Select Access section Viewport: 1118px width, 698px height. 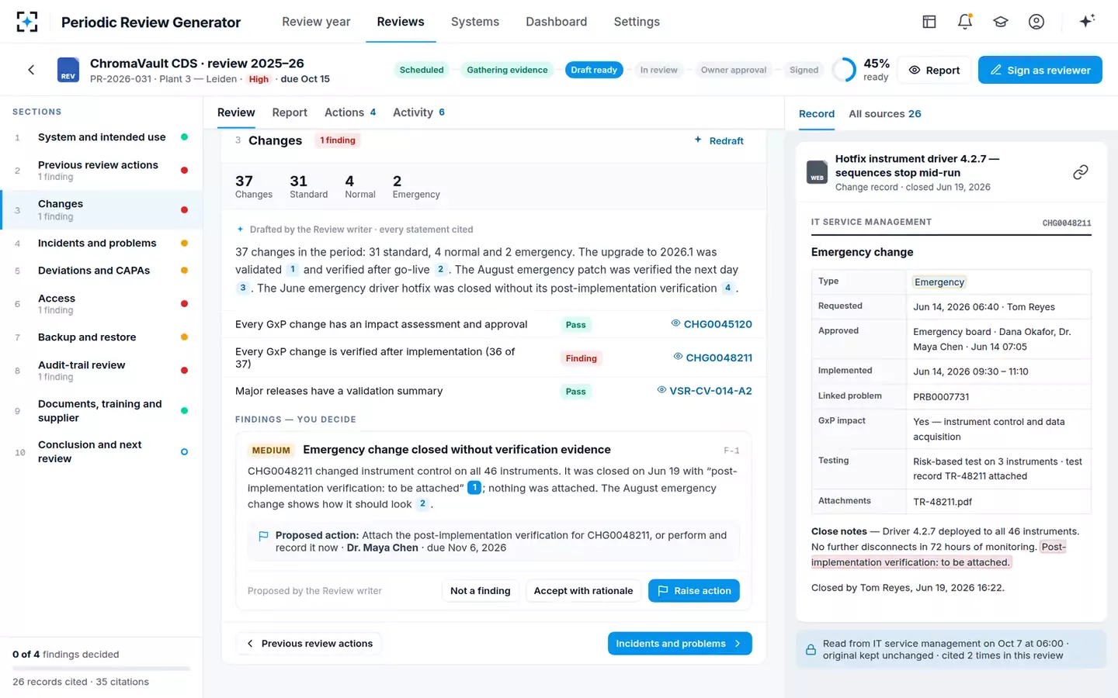[x=101, y=304]
